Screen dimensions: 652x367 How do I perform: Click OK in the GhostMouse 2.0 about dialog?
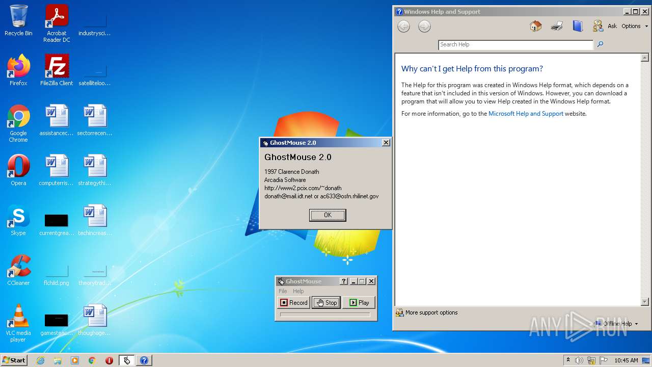click(328, 215)
